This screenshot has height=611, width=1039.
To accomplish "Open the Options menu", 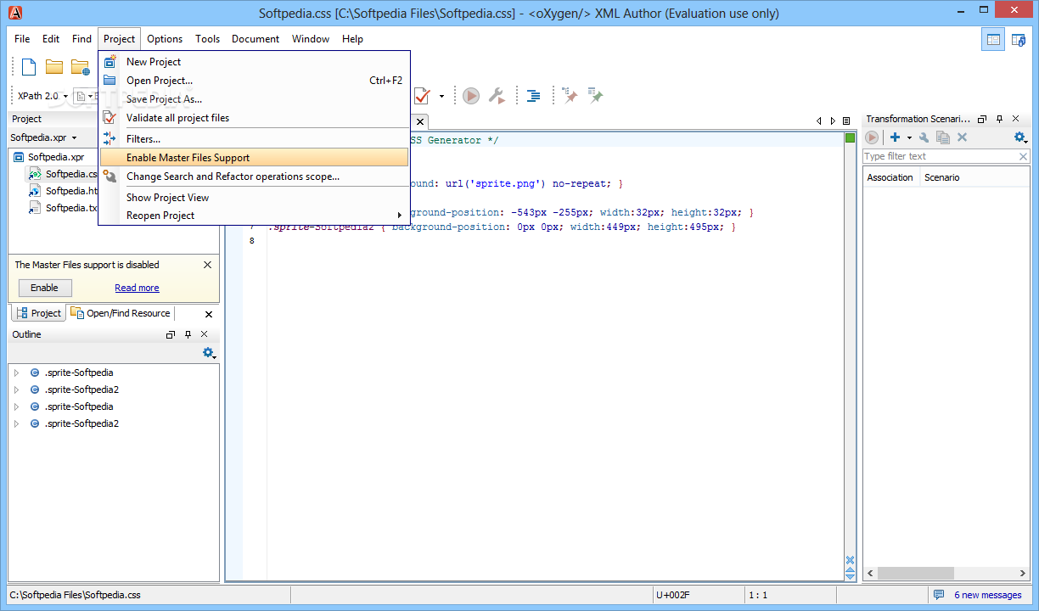I will pyautogui.click(x=165, y=39).
